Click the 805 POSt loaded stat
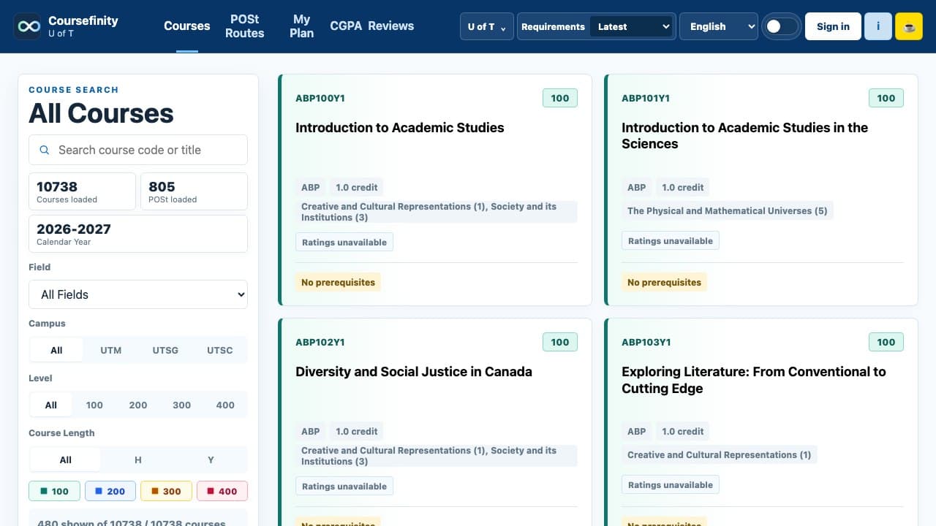The image size is (936, 526). [194, 191]
